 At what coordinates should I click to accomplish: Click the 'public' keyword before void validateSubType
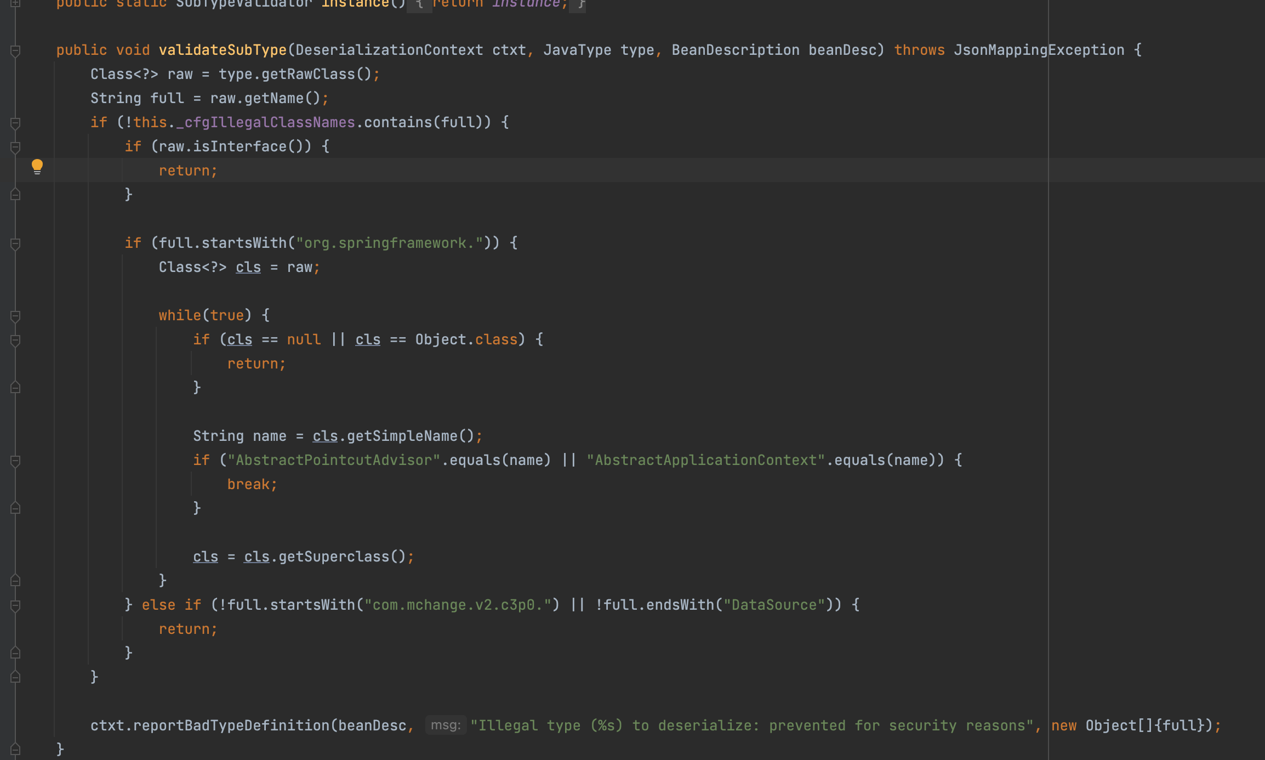tap(82, 50)
